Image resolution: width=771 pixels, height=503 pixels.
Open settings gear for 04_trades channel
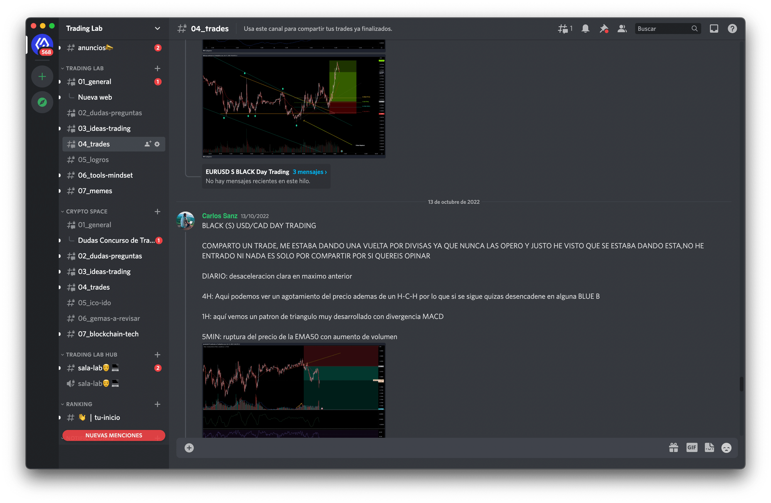tap(157, 144)
